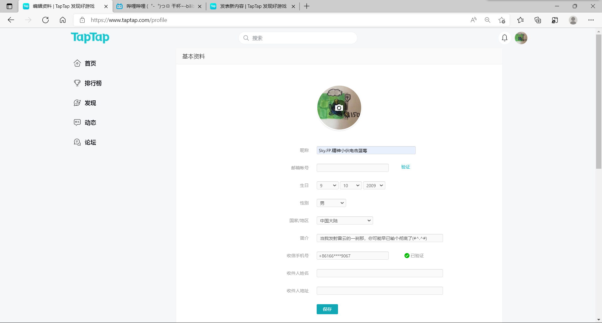Expand the 性别 gender dropdown
Viewport: 602px width, 323px height.
[331, 203]
